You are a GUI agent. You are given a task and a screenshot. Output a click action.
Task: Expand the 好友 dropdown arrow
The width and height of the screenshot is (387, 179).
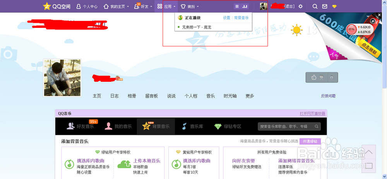click(151, 7)
